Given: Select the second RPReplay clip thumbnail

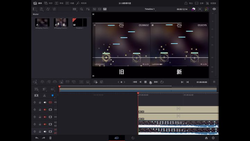Looking at the screenshot, I should click(61, 22).
